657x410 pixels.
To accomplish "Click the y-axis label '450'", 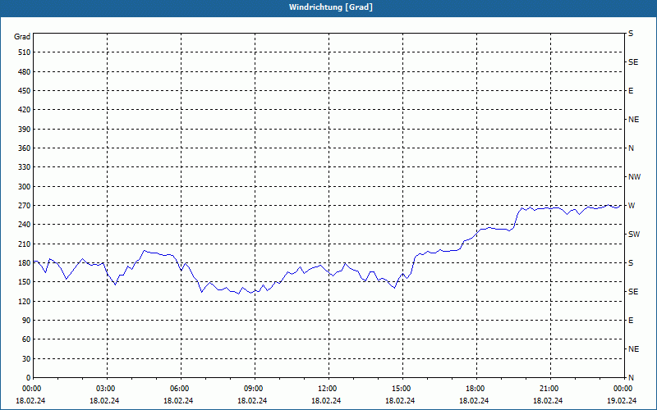I will pos(25,91).
